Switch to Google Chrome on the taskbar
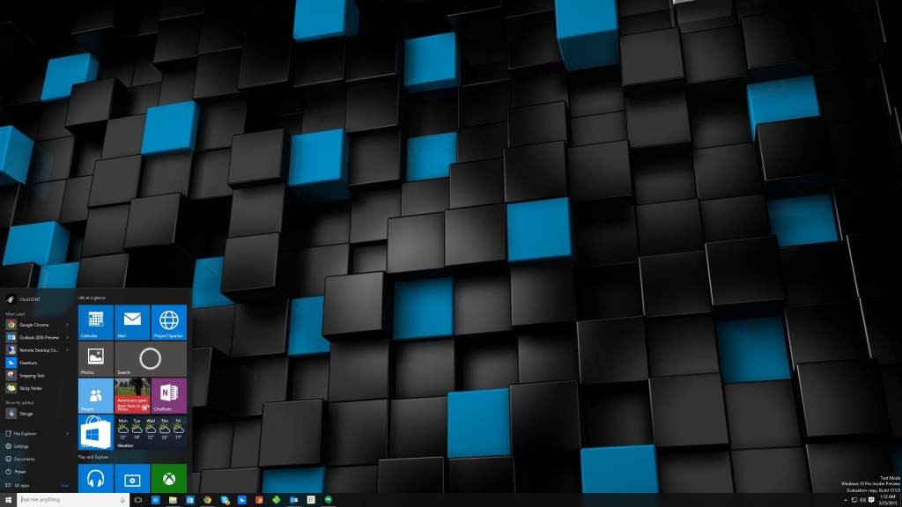The width and height of the screenshot is (902, 507). pyautogui.click(x=207, y=500)
